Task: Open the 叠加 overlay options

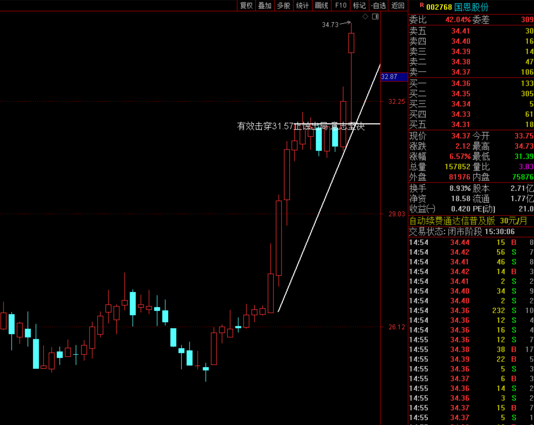Action: click(x=265, y=5)
